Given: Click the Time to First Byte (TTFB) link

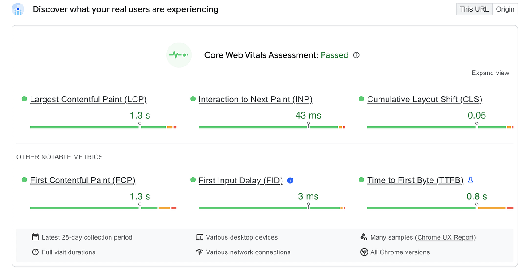Looking at the screenshot, I should coord(415,180).
